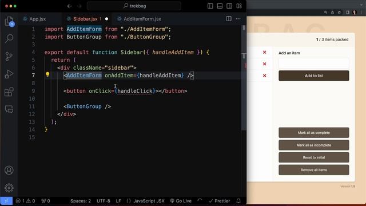Screen dimensions: 366x206
Task: Go forward with the navigation arrow
Action: 79,6
